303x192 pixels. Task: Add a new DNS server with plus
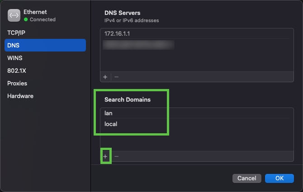105,77
